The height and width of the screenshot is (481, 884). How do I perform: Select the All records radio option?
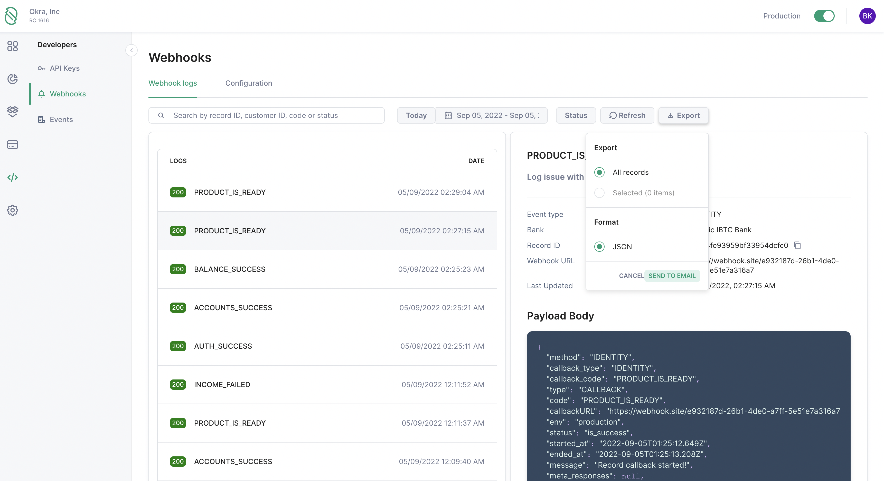click(x=599, y=172)
